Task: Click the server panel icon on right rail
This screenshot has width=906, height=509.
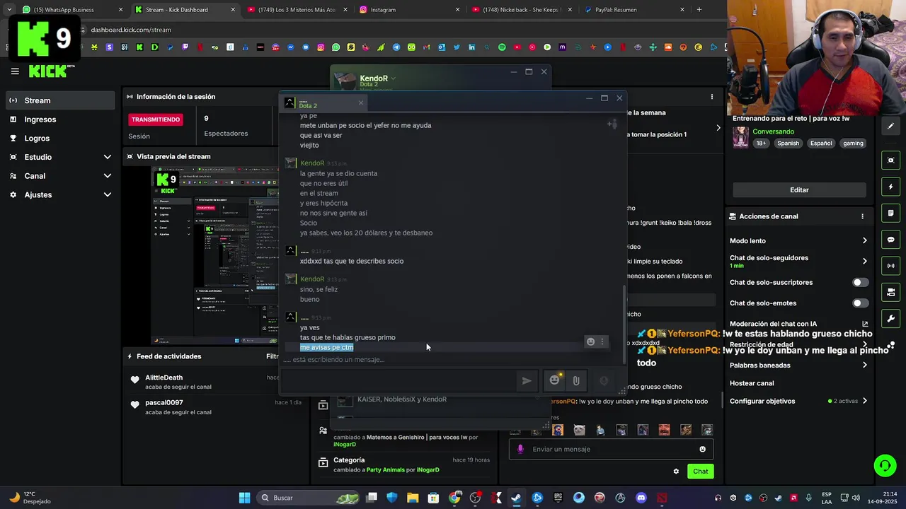Action: [x=890, y=292]
